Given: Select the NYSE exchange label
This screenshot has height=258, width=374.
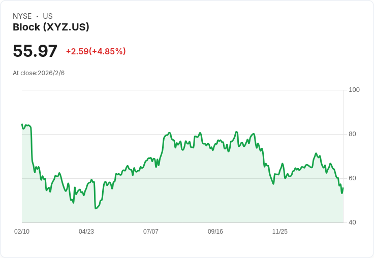Looking at the screenshot, I should tap(22, 16).
